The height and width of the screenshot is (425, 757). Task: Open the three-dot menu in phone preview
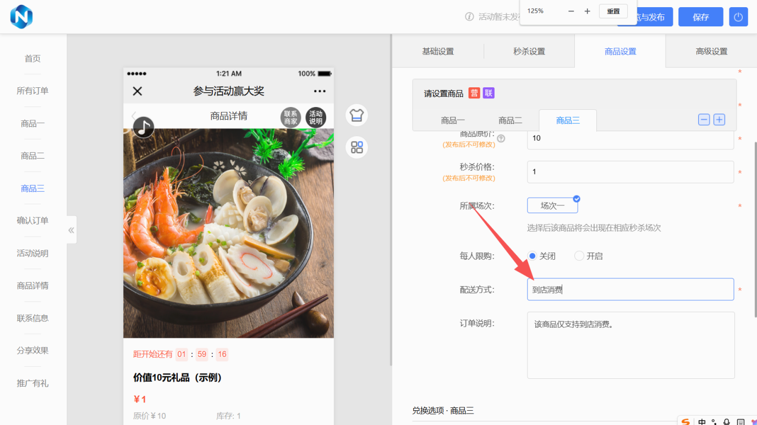320,91
